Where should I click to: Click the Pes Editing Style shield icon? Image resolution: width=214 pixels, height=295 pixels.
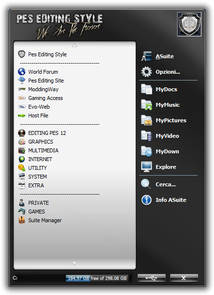[22, 54]
